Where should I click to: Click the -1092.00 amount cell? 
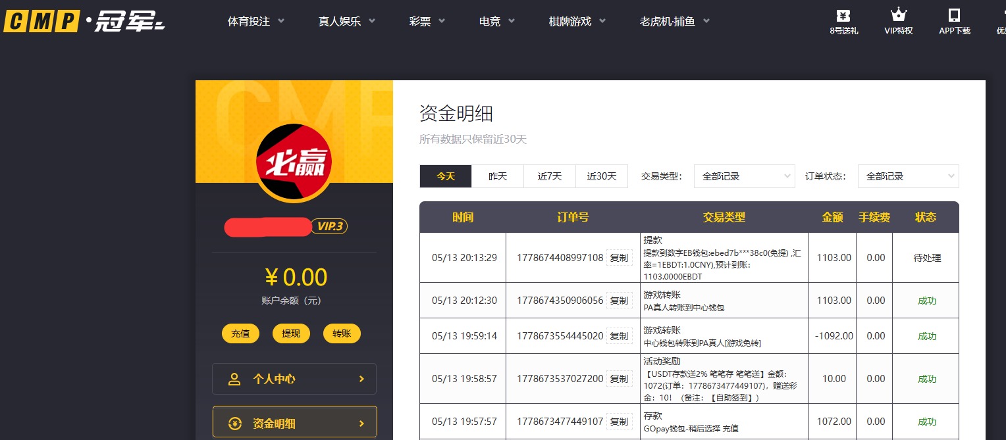pyautogui.click(x=834, y=336)
